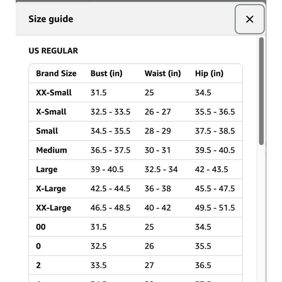Click the US REGULAR heading
The height and width of the screenshot is (282, 282).
click(x=53, y=51)
